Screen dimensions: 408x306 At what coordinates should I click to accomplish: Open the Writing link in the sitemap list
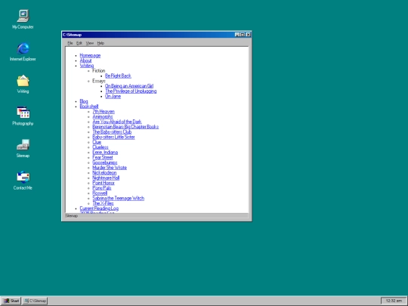point(87,66)
